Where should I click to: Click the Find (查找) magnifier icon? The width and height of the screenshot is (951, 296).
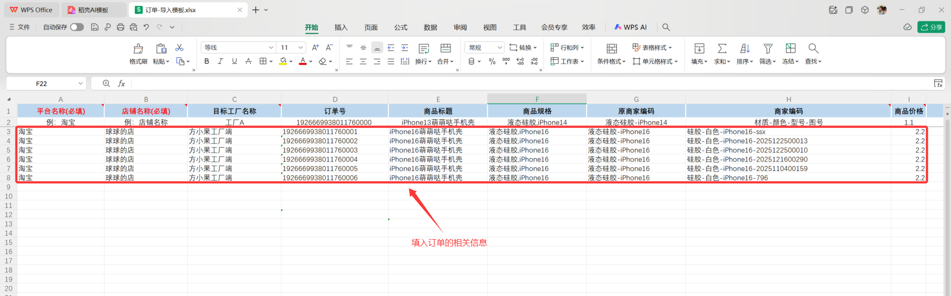(x=813, y=48)
